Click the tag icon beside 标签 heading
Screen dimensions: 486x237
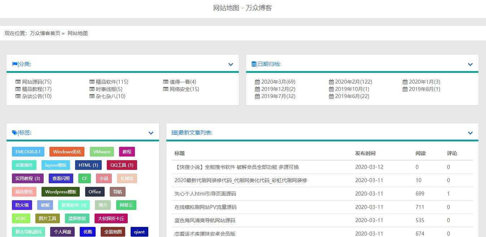(x=15, y=132)
